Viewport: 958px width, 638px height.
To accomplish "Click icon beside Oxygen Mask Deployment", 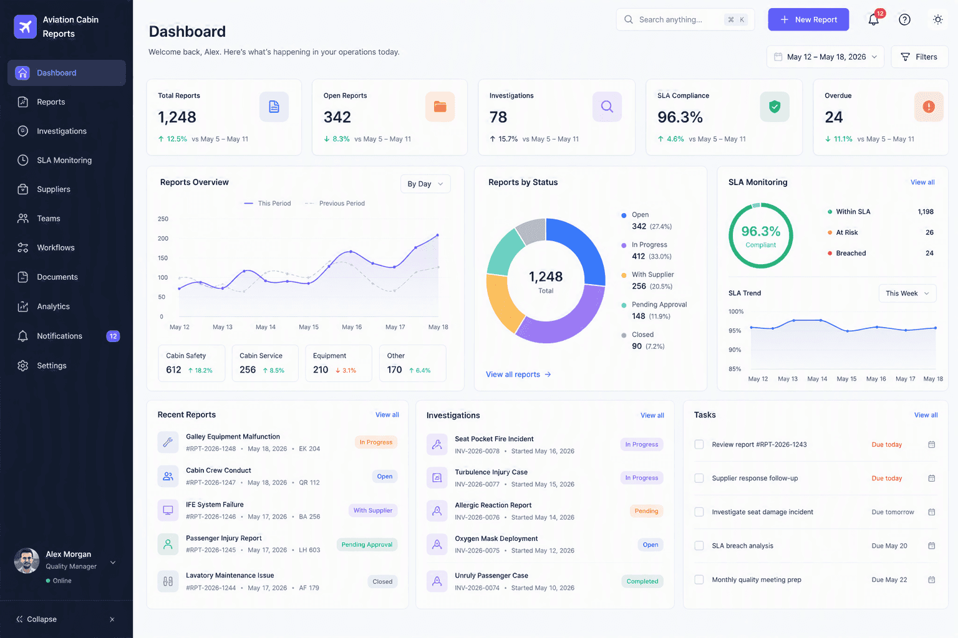I will [x=437, y=544].
